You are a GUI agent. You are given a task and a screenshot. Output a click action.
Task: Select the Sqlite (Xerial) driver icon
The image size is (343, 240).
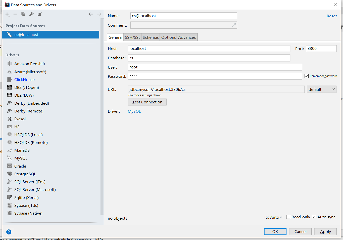[10, 197]
